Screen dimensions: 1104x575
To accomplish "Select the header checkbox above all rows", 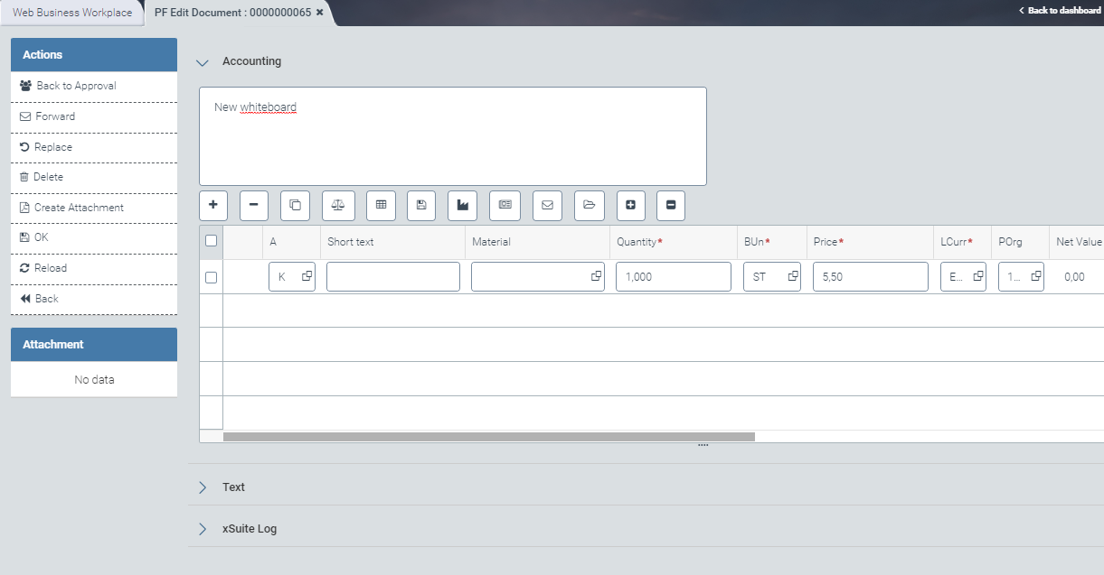I will pos(211,241).
